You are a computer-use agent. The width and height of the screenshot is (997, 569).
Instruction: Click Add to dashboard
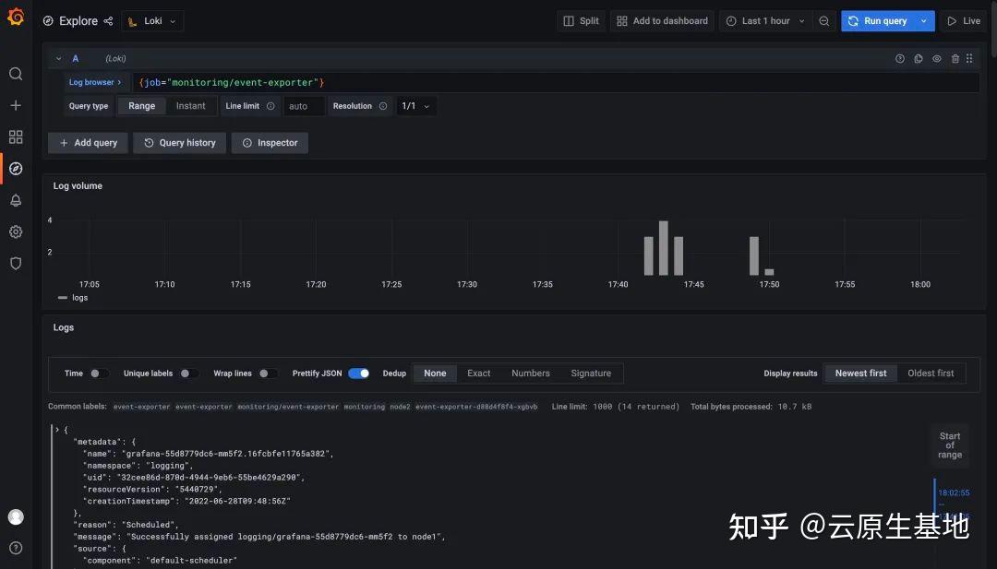point(661,20)
